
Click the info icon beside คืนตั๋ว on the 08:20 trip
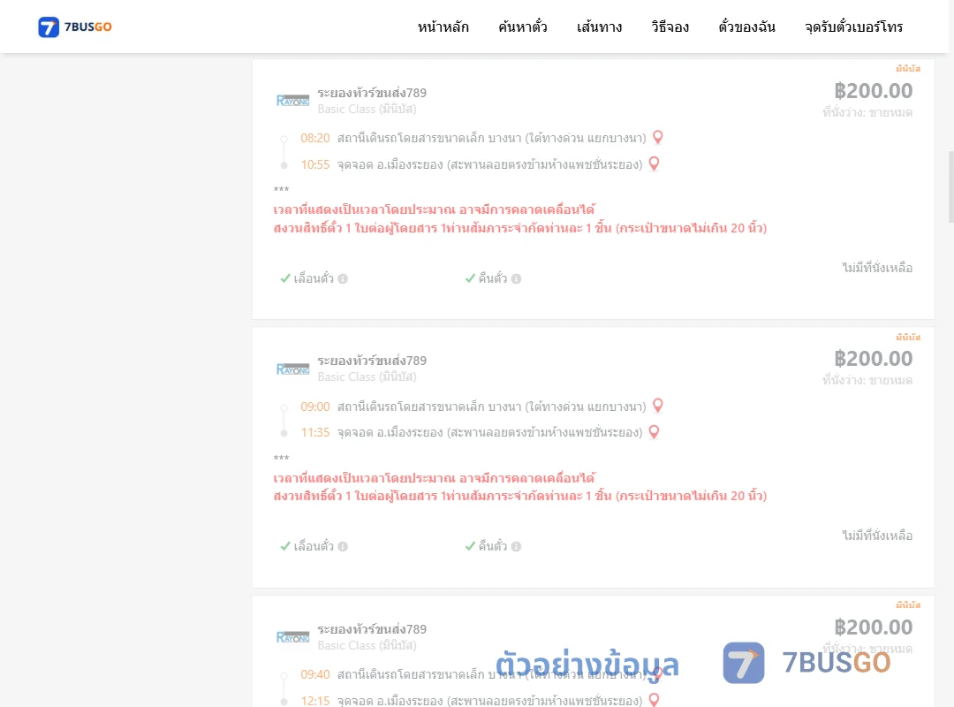[x=516, y=279]
